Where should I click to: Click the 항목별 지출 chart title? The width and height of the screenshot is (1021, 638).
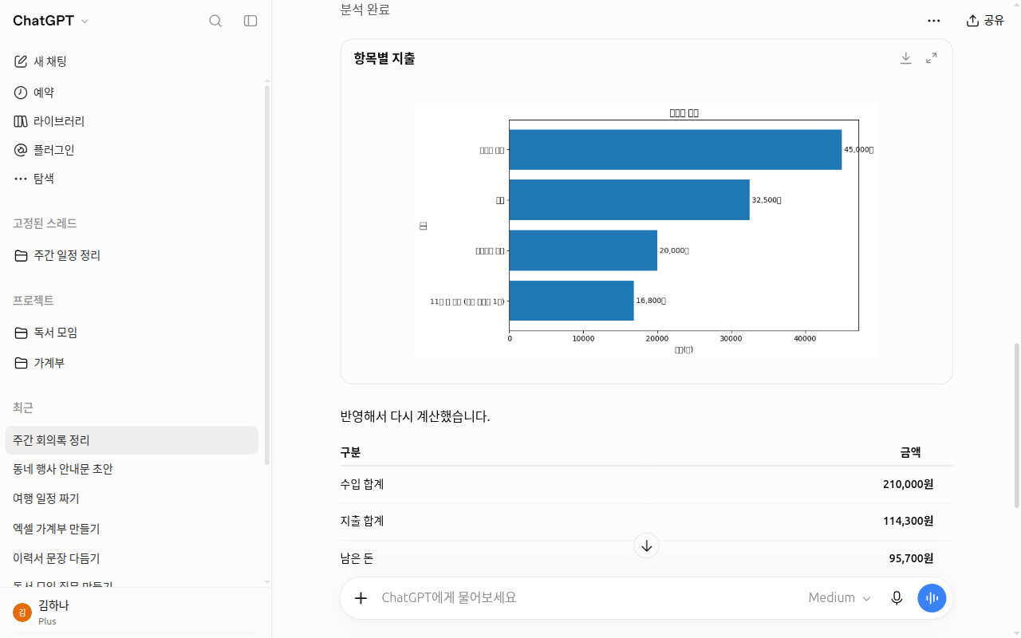point(384,58)
